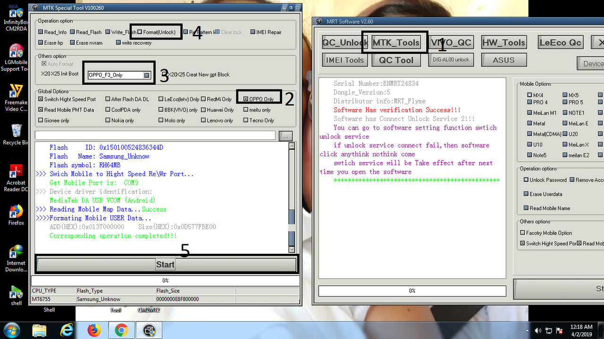Enable the Erase nvram checkbox

tap(72, 43)
